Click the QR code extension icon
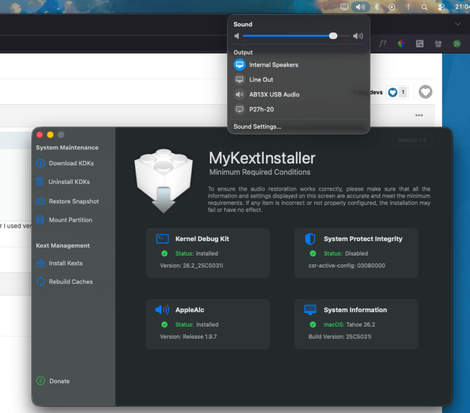 click(x=420, y=44)
